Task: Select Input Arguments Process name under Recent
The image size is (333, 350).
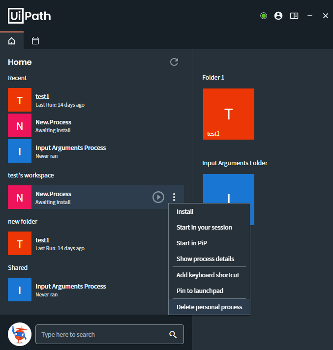Action: point(70,148)
